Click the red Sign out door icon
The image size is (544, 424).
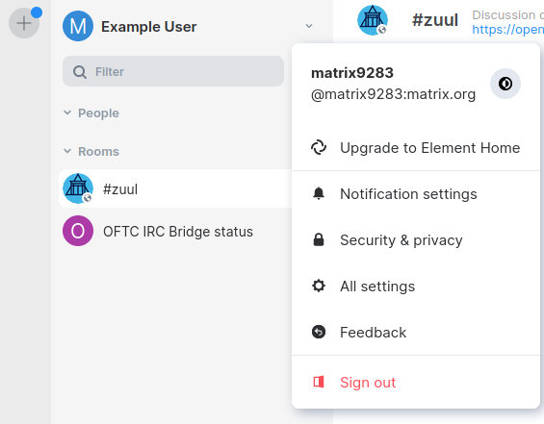pos(319,382)
